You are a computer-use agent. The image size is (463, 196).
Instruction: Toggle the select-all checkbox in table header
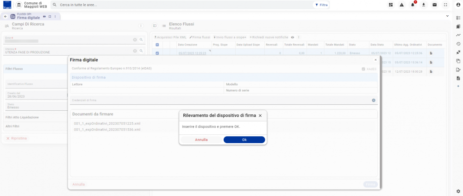(157, 44)
